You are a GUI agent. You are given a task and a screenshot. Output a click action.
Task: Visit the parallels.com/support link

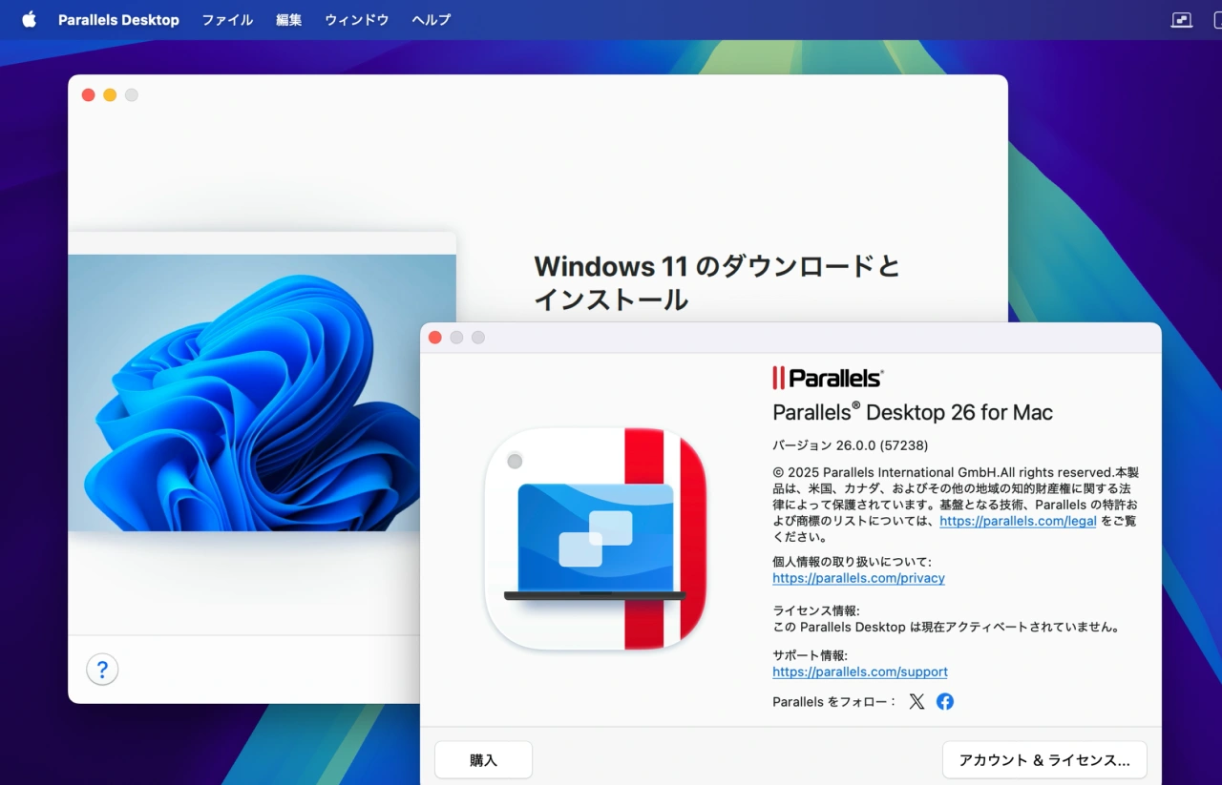[859, 671]
